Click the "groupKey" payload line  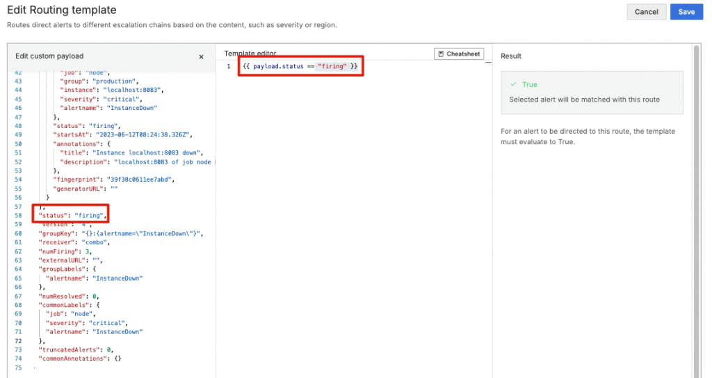click(x=121, y=233)
